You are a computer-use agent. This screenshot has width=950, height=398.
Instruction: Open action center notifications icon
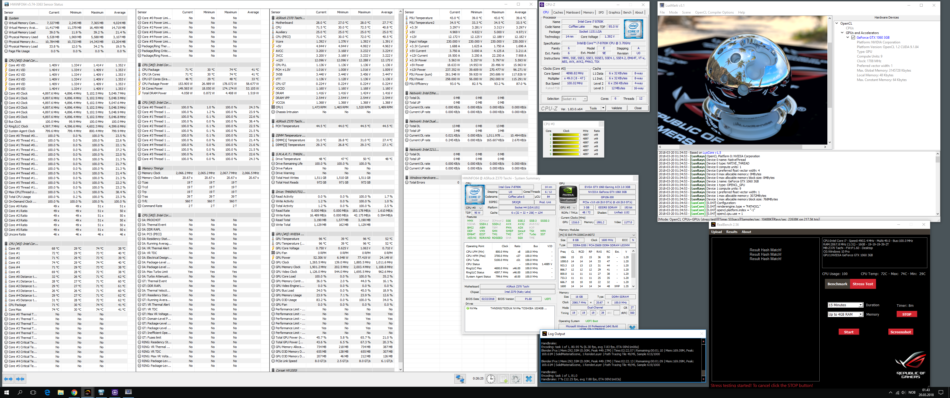(941, 392)
